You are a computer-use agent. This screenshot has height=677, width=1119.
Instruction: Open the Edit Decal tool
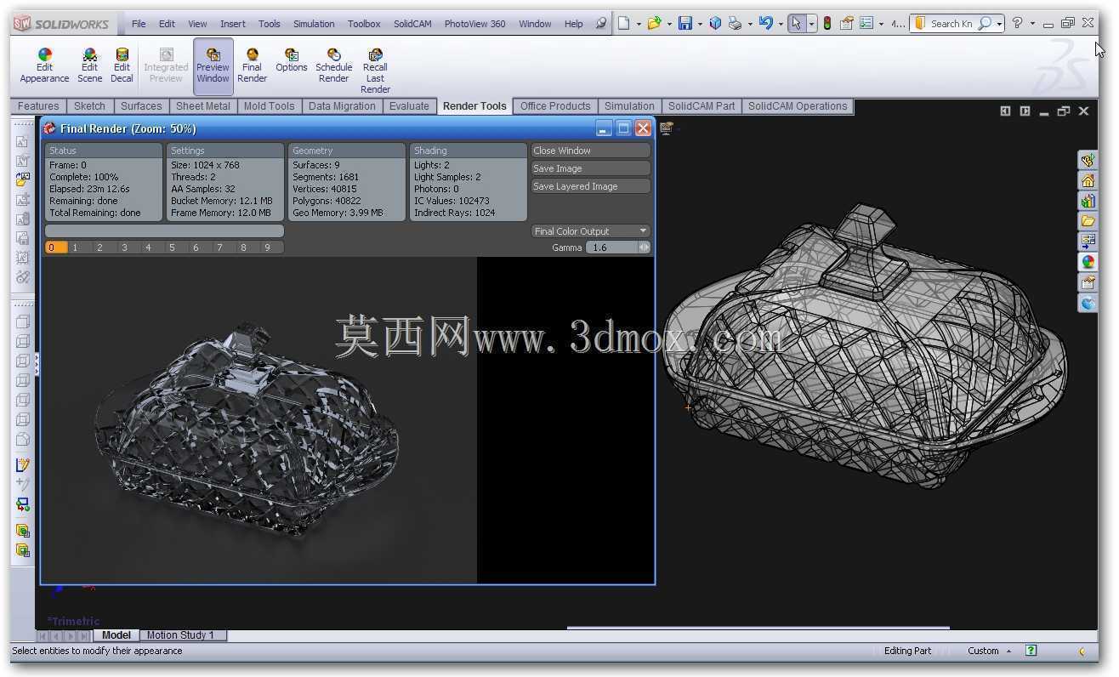tap(122, 65)
